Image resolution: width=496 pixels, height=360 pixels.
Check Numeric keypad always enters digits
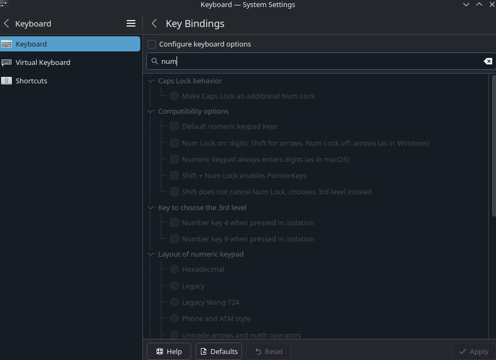click(x=174, y=159)
